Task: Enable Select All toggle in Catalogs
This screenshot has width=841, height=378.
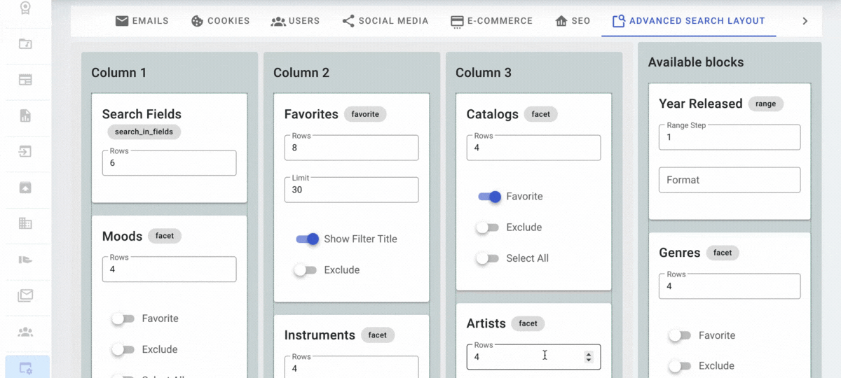Action: 487,258
